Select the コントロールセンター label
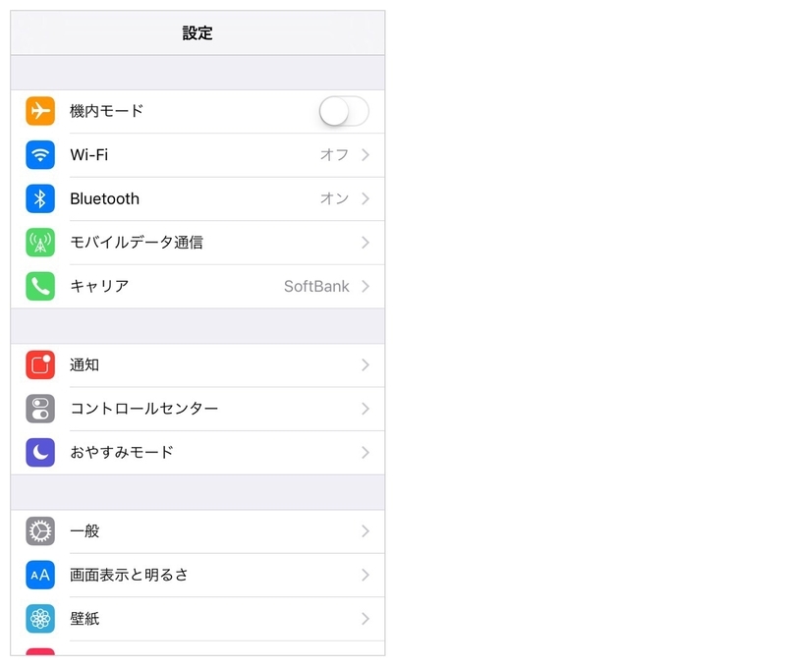The height and width of the screenshot is (666, 786). click(x=143, y=409)
